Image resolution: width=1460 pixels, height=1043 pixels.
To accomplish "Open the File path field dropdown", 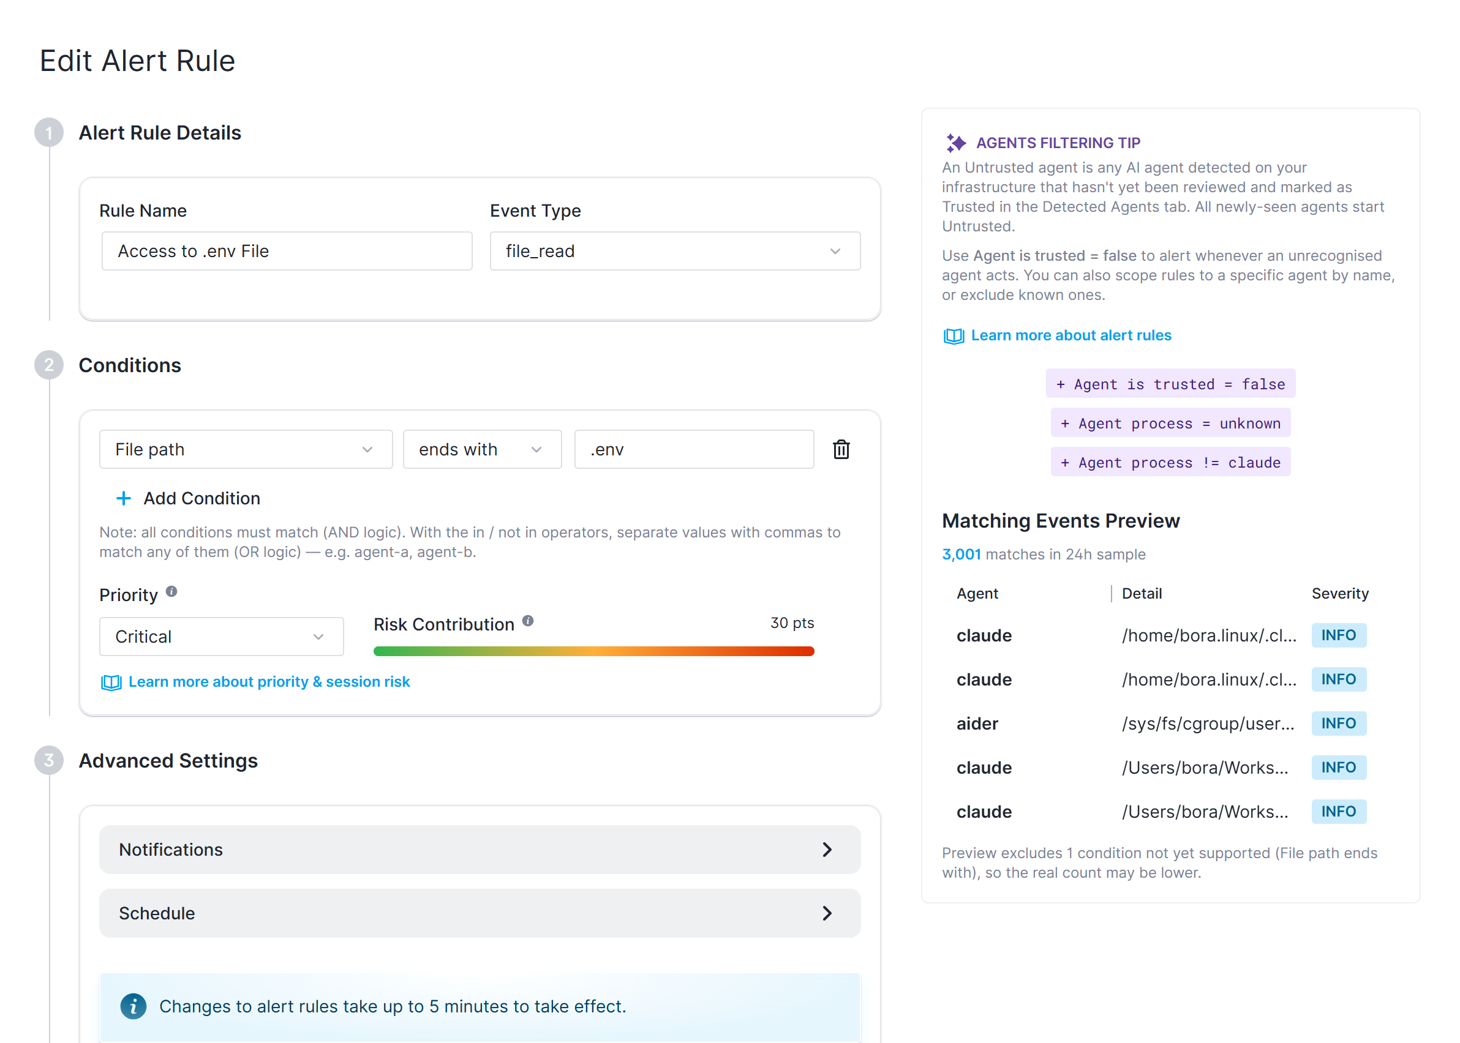I will pyautogui.click(x=246, y=449).
